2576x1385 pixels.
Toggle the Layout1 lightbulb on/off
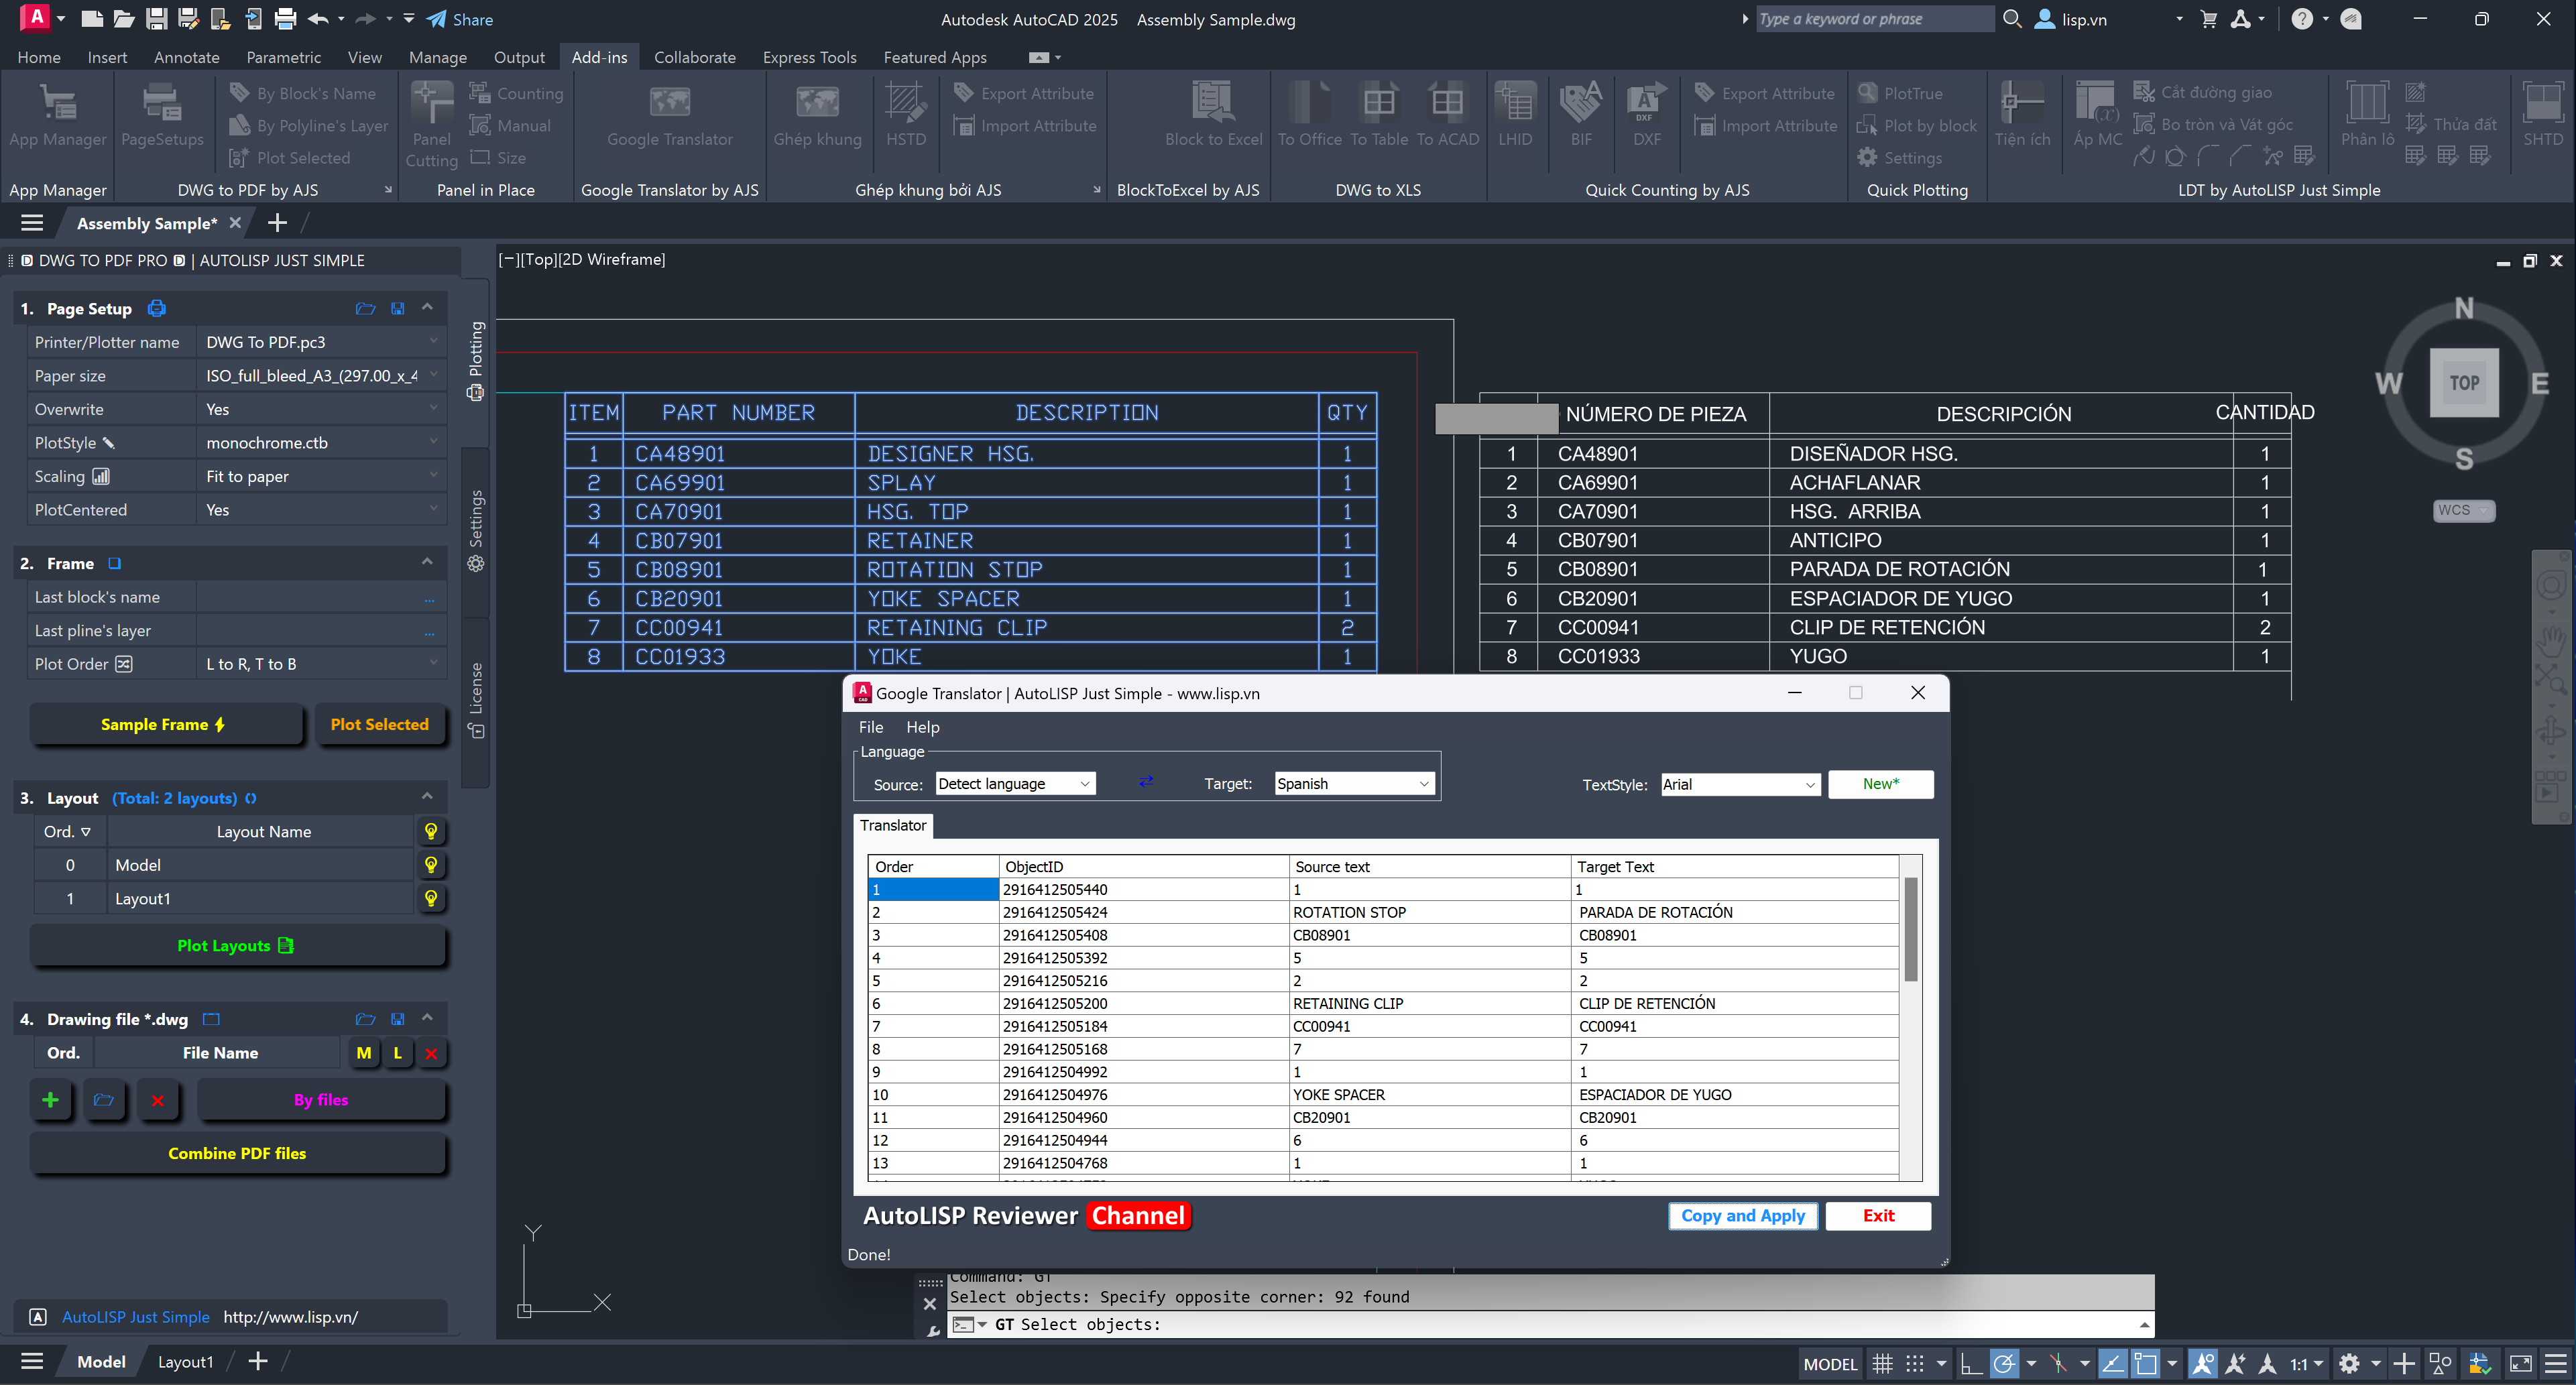click(430, 898)
